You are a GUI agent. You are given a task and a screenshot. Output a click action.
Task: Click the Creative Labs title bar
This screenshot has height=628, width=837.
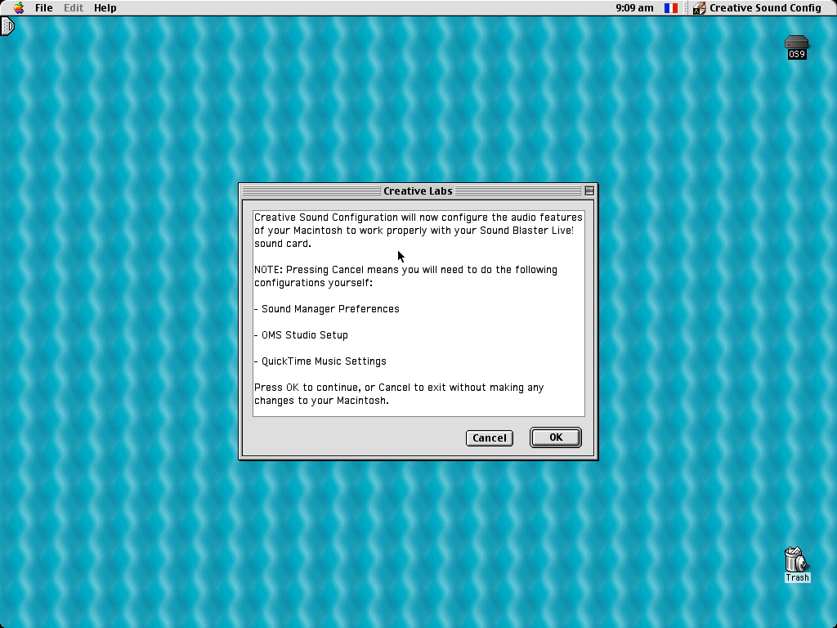coord(418,191)
